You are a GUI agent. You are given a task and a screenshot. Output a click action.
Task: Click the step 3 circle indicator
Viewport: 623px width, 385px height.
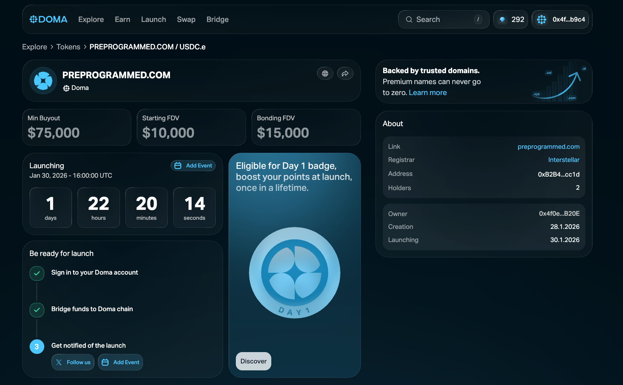tap(37, 347)
